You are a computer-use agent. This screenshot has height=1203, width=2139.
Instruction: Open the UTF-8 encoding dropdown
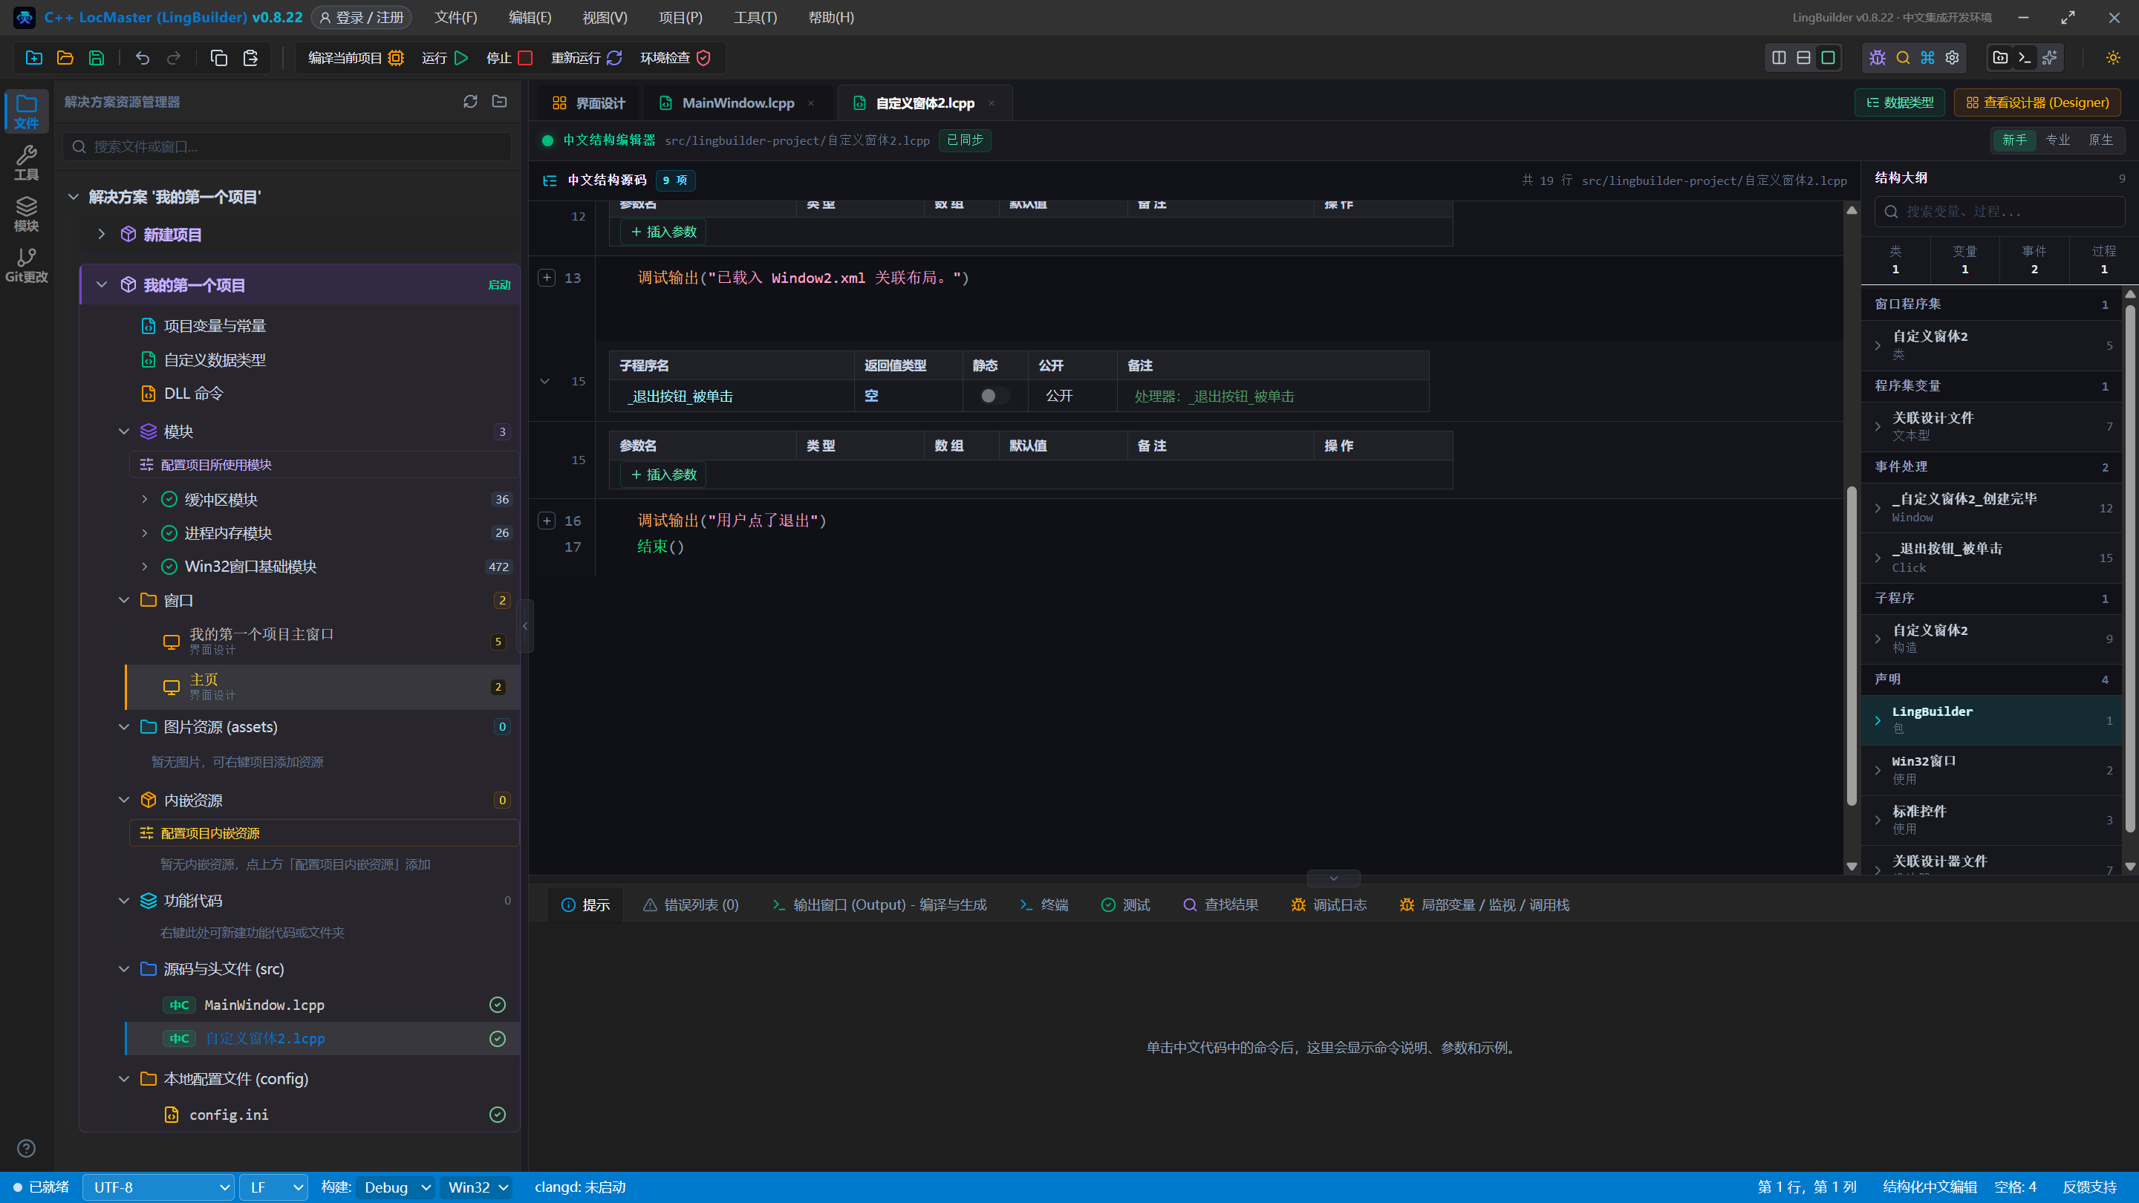pos(159,1187)
